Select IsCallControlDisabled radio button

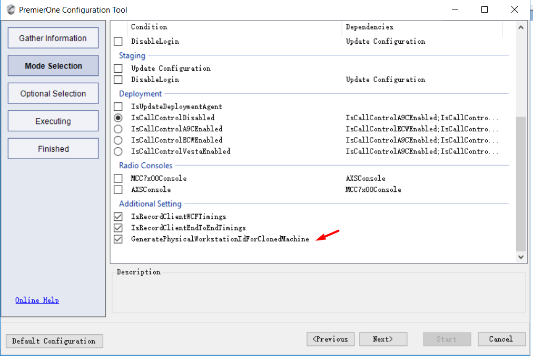click(x=118, y=118)
